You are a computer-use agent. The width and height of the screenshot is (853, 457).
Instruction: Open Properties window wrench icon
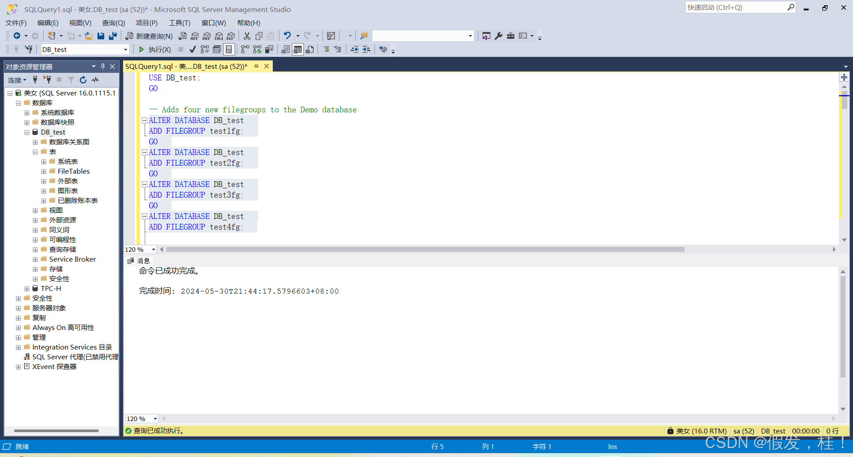[x=498, y=36]
